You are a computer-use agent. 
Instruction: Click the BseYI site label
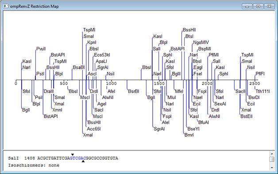click(x=193, y=129)
